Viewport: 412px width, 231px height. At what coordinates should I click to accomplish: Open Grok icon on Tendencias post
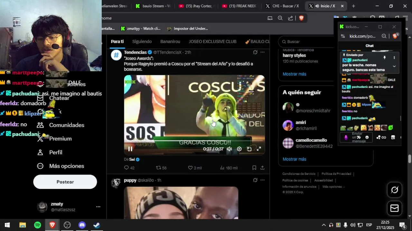(255, 52)
